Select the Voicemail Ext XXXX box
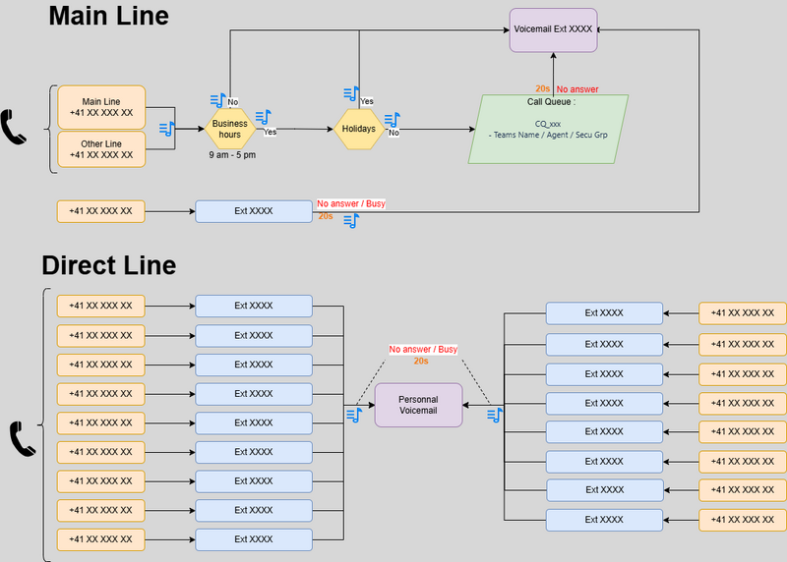The width and height of the screenshot is (787, 562). click(x=553, y=30)
